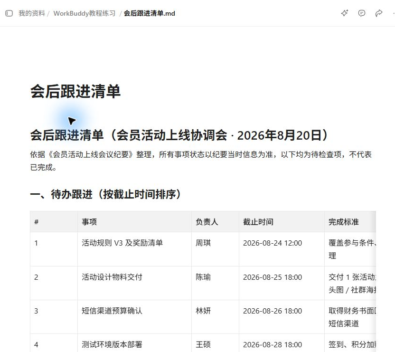Go to 我的资料 breadcrumb
Screen dimensions: 395x352
[32, 13]
